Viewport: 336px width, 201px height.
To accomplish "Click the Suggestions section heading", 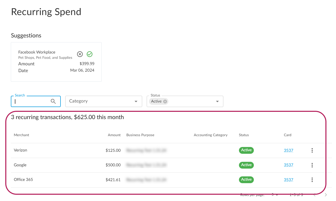I will [x=26, y=35].
